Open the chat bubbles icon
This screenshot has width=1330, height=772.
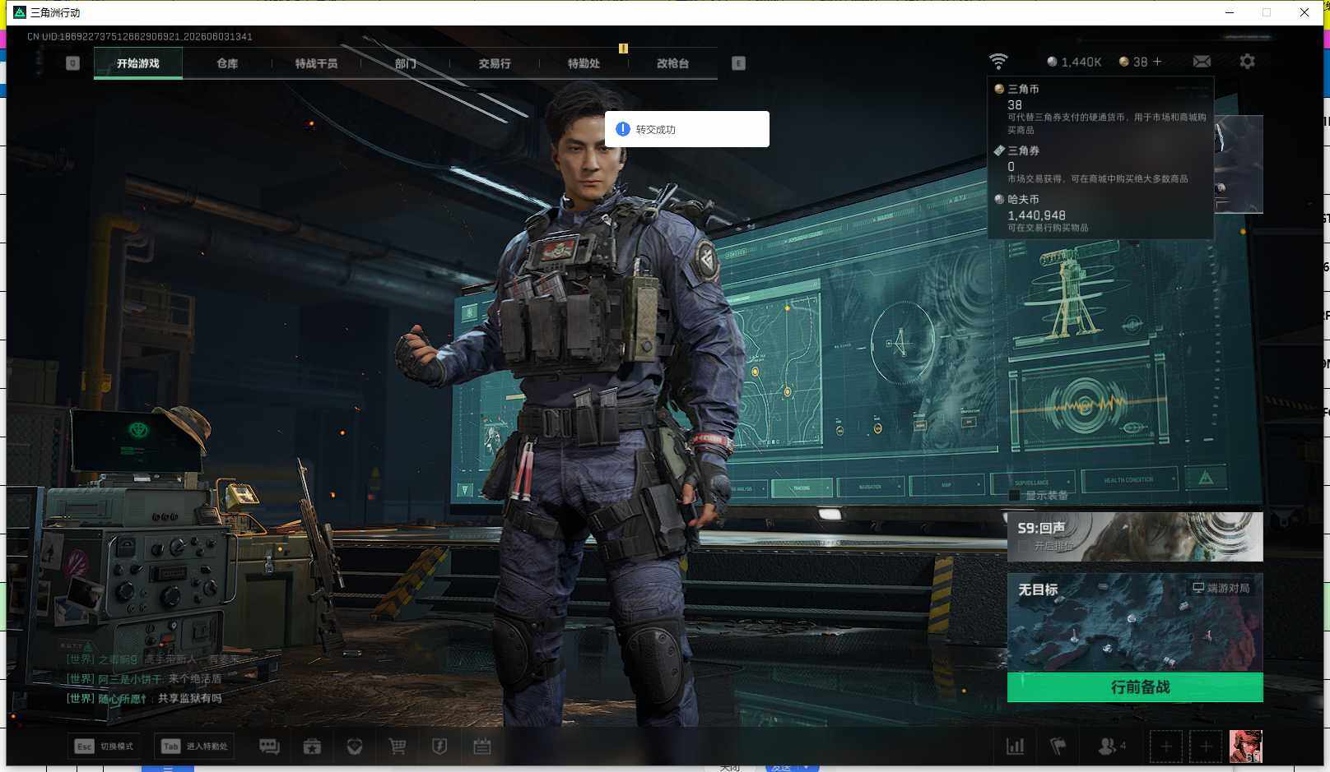pyautogui.click(x=269, y=747)
